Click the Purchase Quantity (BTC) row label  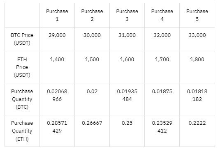(x=22, y=99)
